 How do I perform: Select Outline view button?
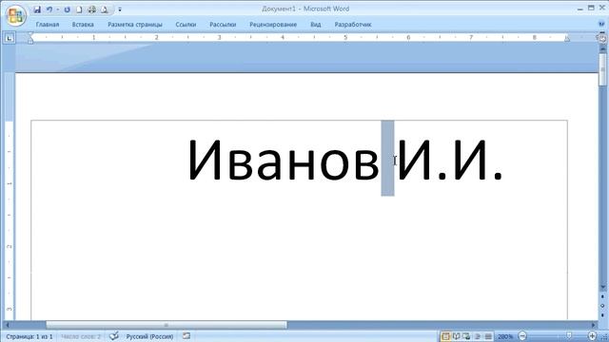pos(478,336)
